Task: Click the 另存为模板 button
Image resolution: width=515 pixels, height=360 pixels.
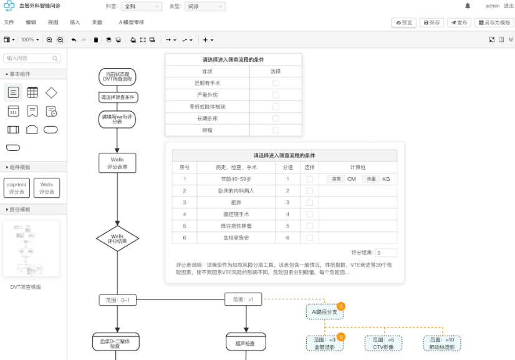Action: (494, 22)
